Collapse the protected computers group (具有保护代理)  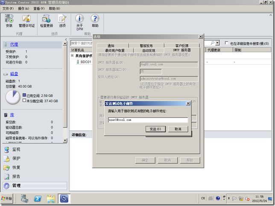[x=72, y=55]
